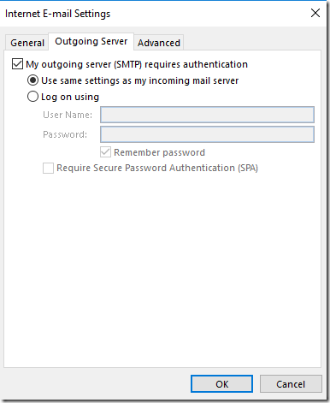This screenshot has width=330, height=403.
Task: Uncheck the SMTP requires authentication checkbox box
Action: coord(17,64)
